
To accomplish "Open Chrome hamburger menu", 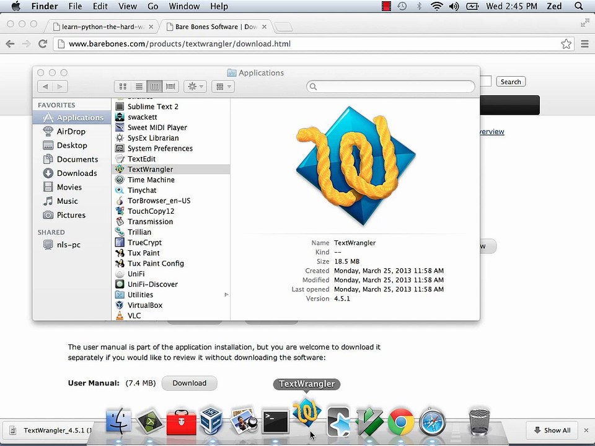I will pos(584,43).
